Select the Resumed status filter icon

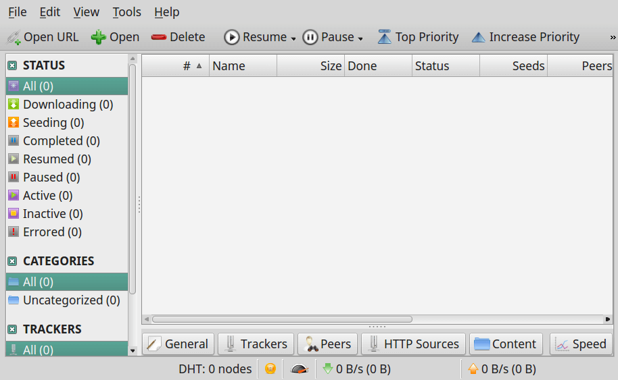(14, 159)
